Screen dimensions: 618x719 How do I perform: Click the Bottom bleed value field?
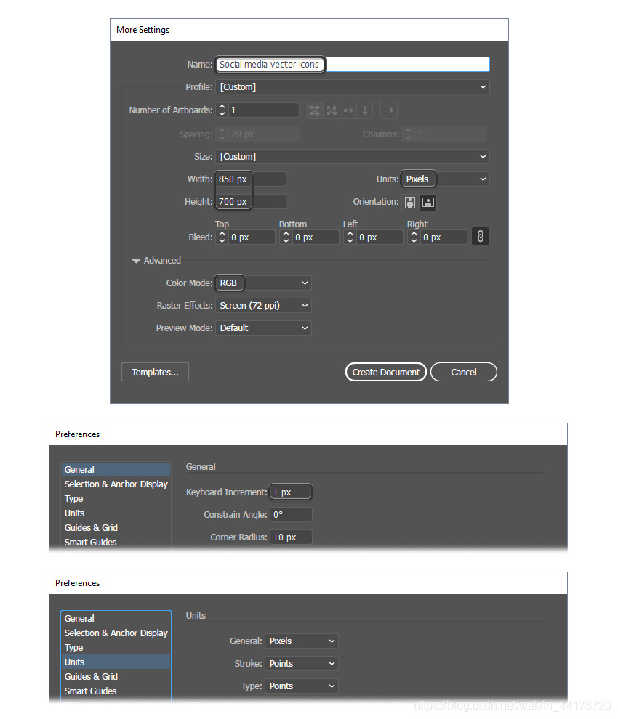click(316, 237)
